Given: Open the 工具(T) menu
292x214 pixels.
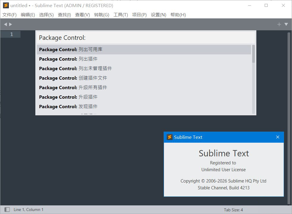Looking at the screenshot, I should click(121, 15).
